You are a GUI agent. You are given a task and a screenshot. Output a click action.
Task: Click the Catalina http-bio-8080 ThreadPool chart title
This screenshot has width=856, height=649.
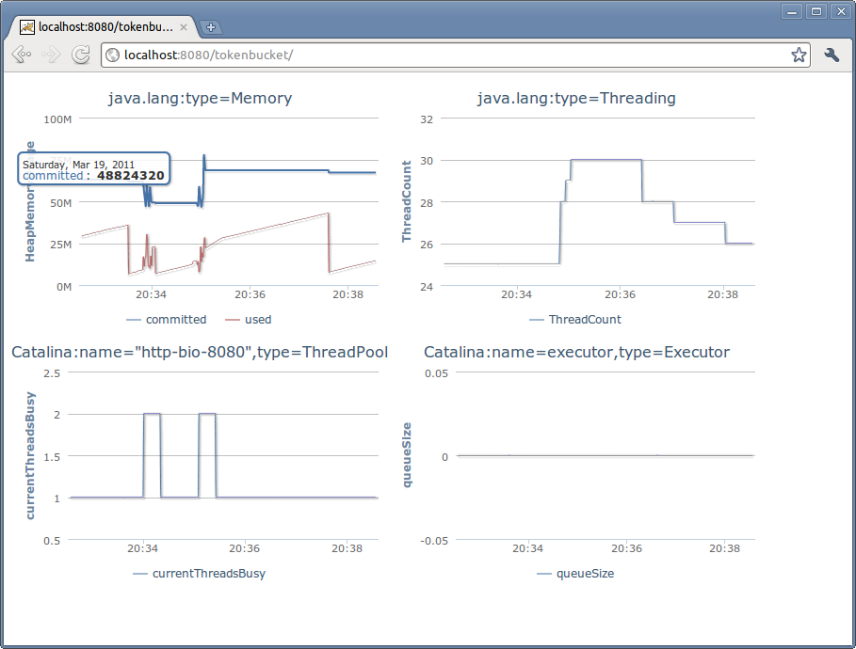click(x=200, y=353)
